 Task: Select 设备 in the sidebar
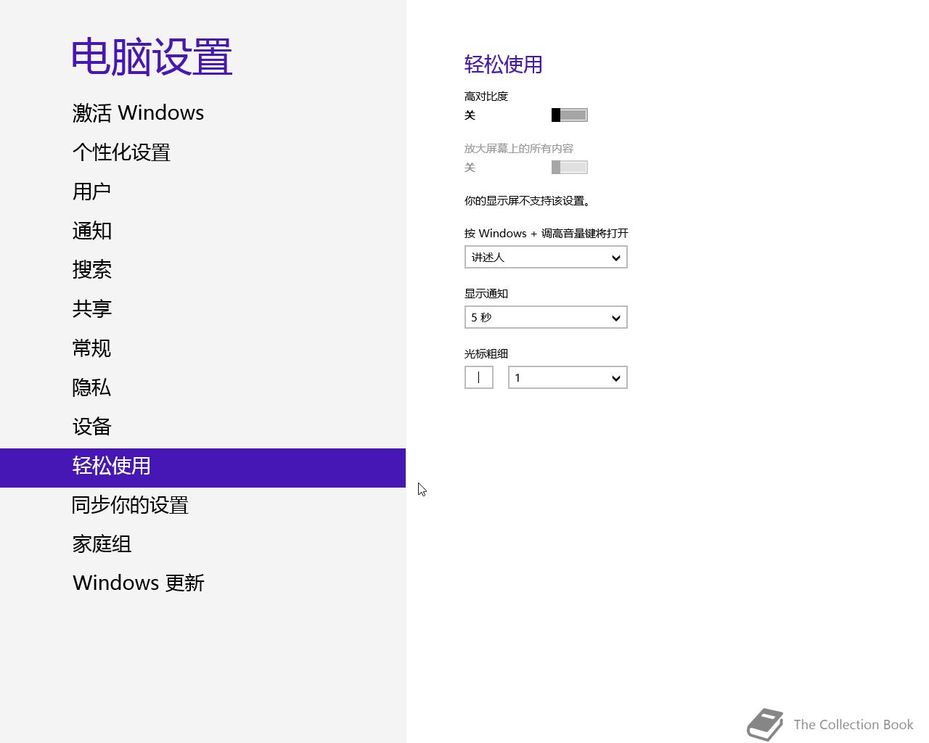pos(202,426)
